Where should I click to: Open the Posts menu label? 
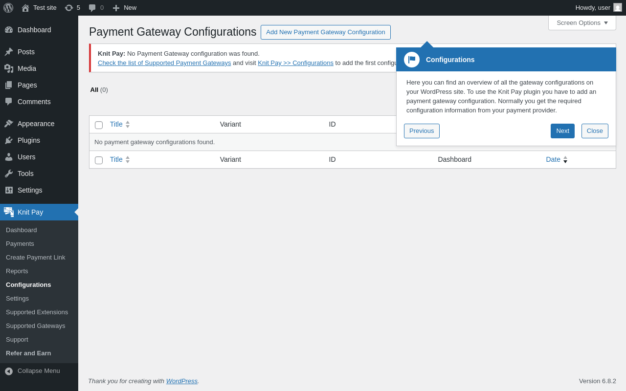coord(26,52)
